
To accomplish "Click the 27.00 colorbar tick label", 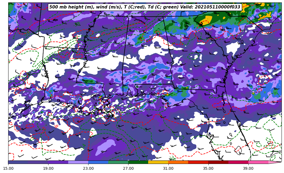I will point(128,168).
